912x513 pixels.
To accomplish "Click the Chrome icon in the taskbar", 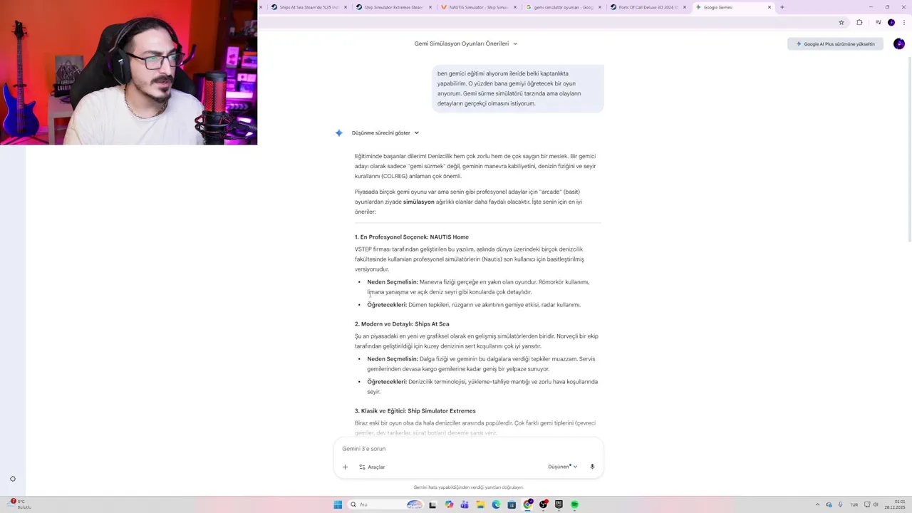I will [x=528, y=504].
